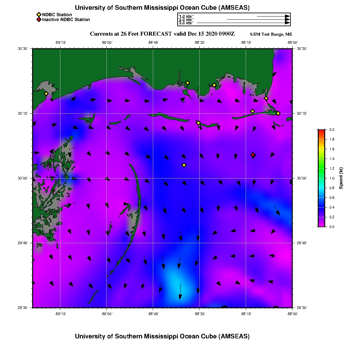Click the red top of speed color bar
The image size is (357, 340).
(321, 131)
